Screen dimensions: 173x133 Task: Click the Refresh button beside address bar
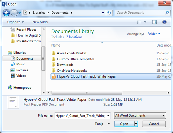[109, 13]
